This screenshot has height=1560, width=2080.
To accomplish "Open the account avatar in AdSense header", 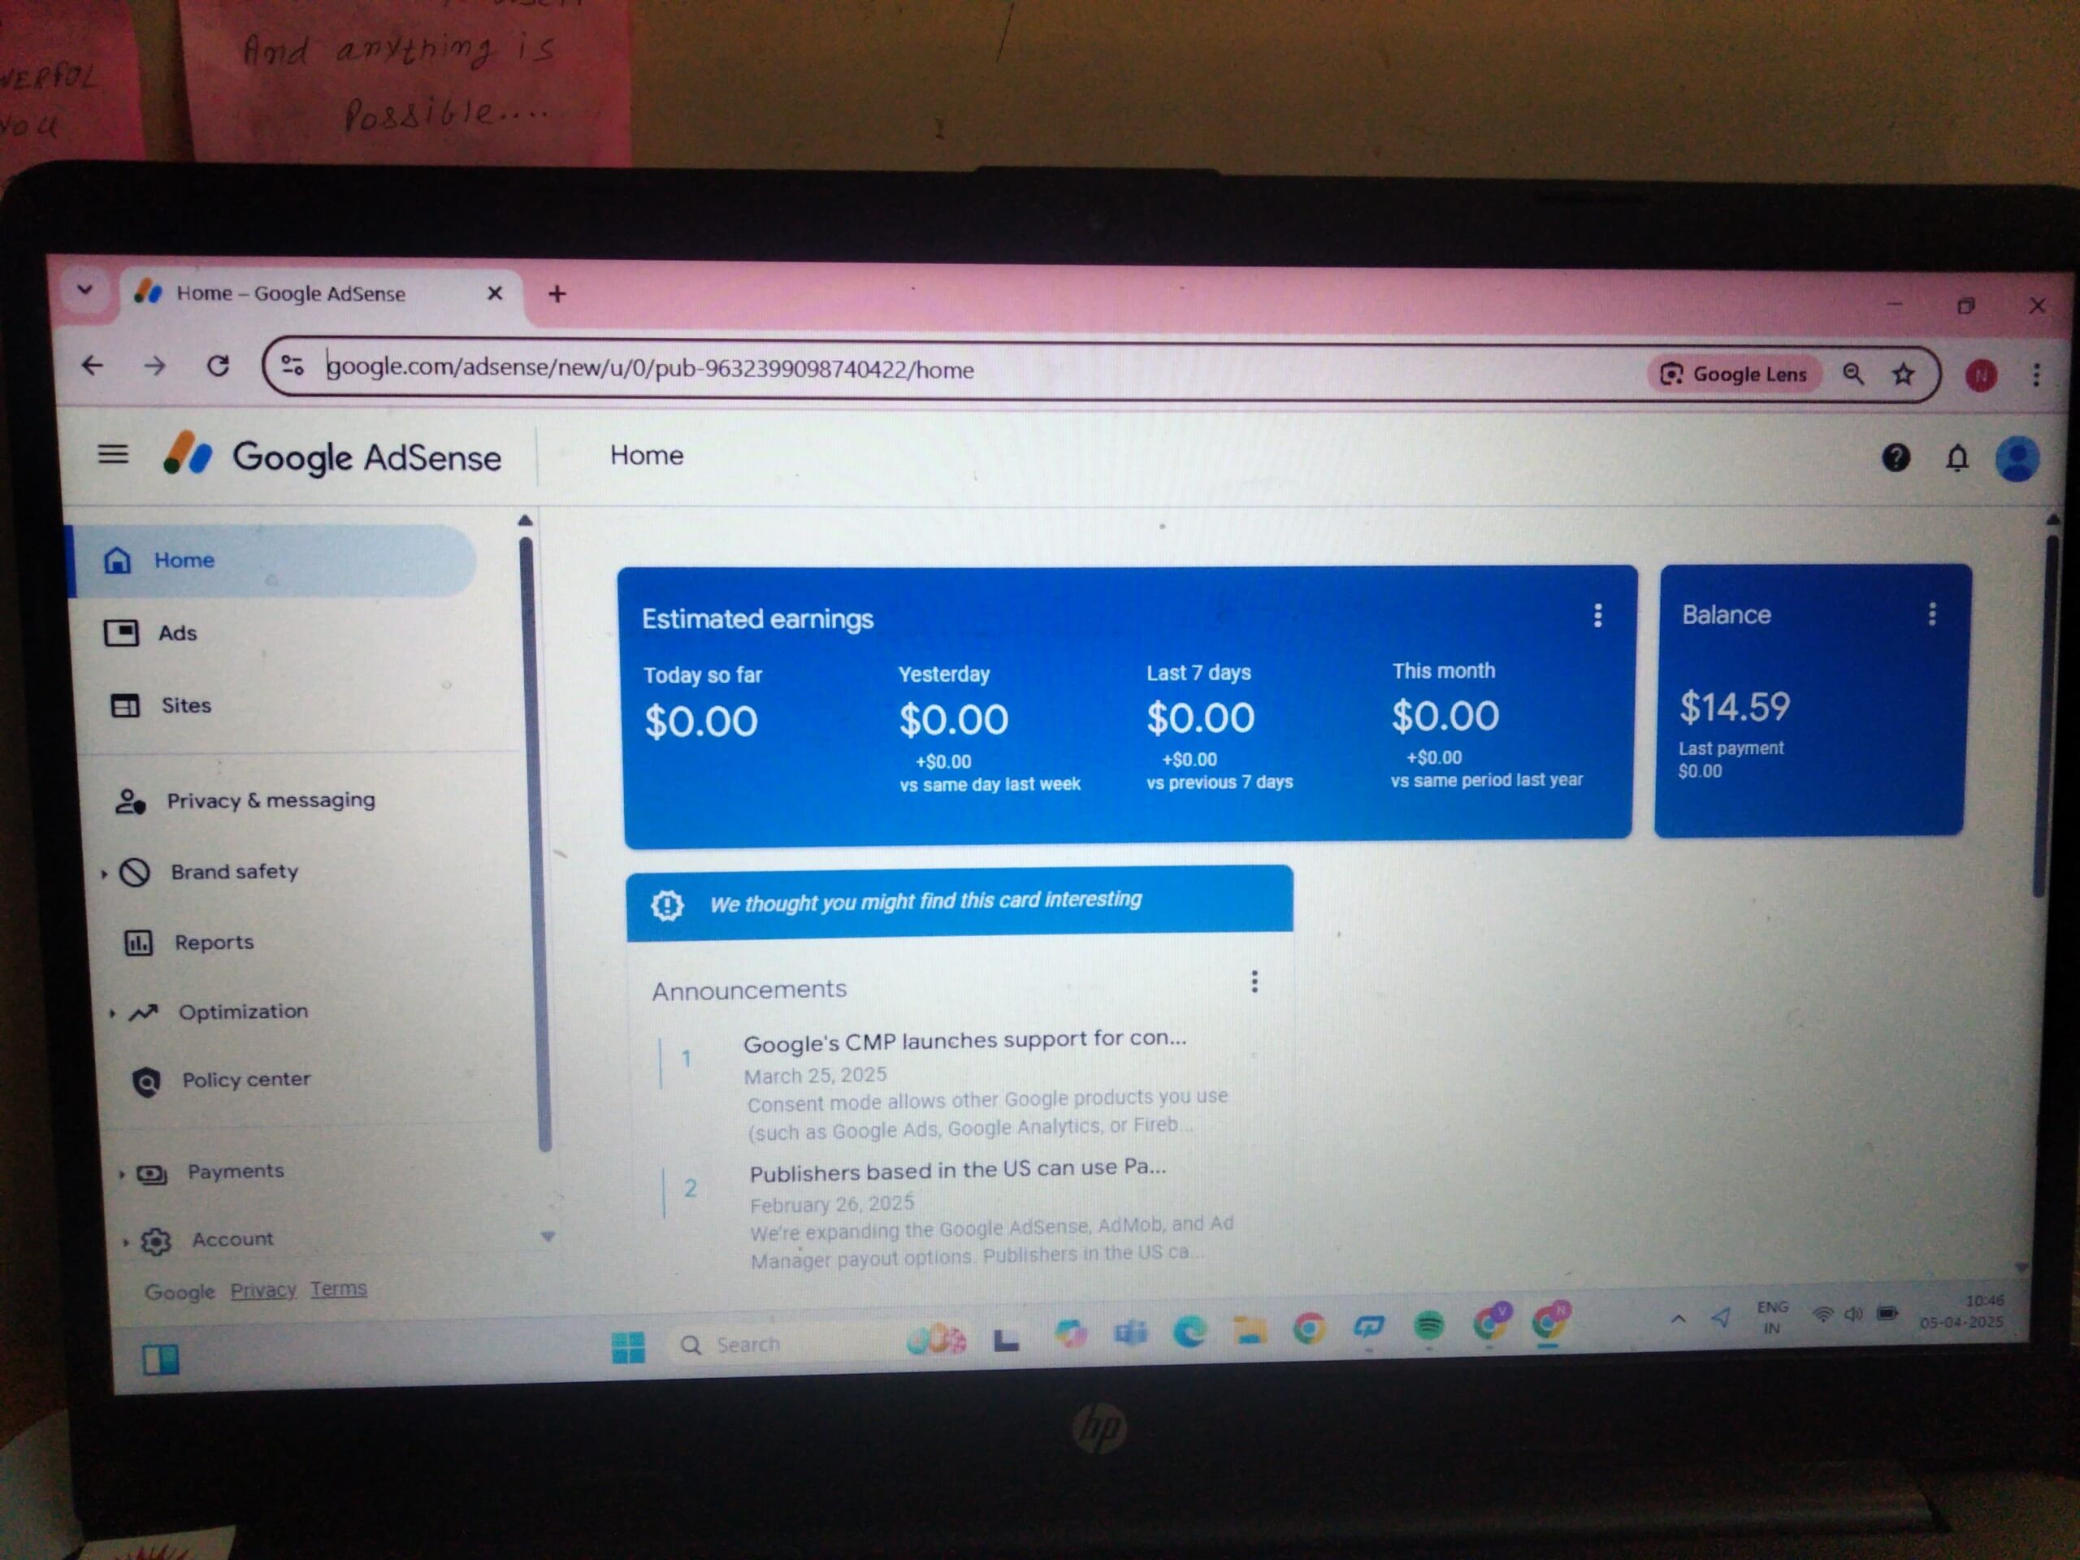I will (x=2017, y=460).
